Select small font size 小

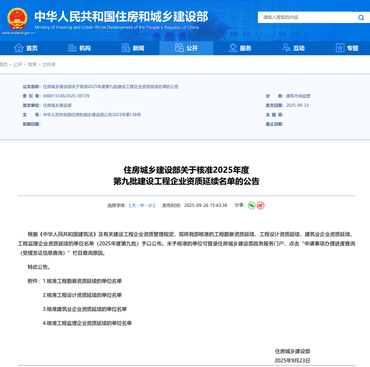(x=150, y=206)
